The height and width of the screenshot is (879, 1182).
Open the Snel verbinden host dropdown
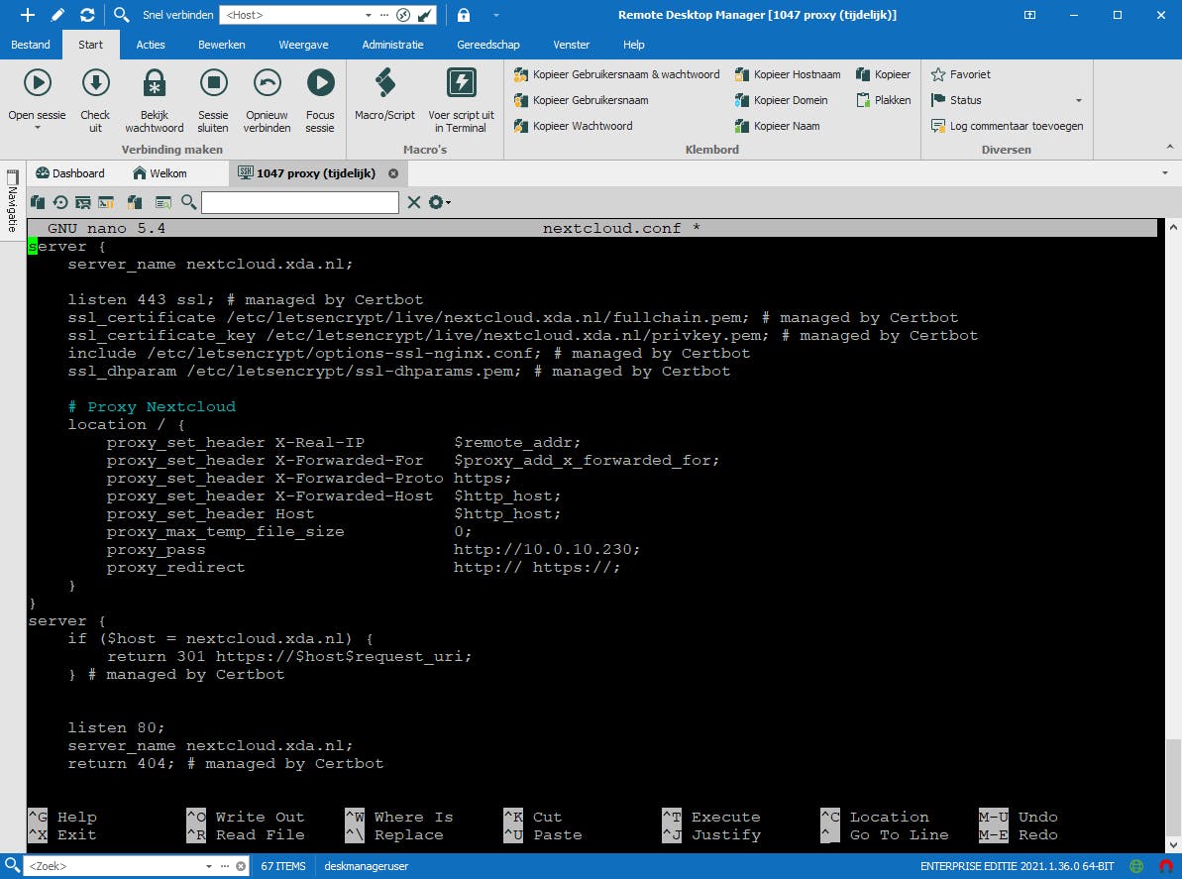pyautogui.click(x=369, y=15)
